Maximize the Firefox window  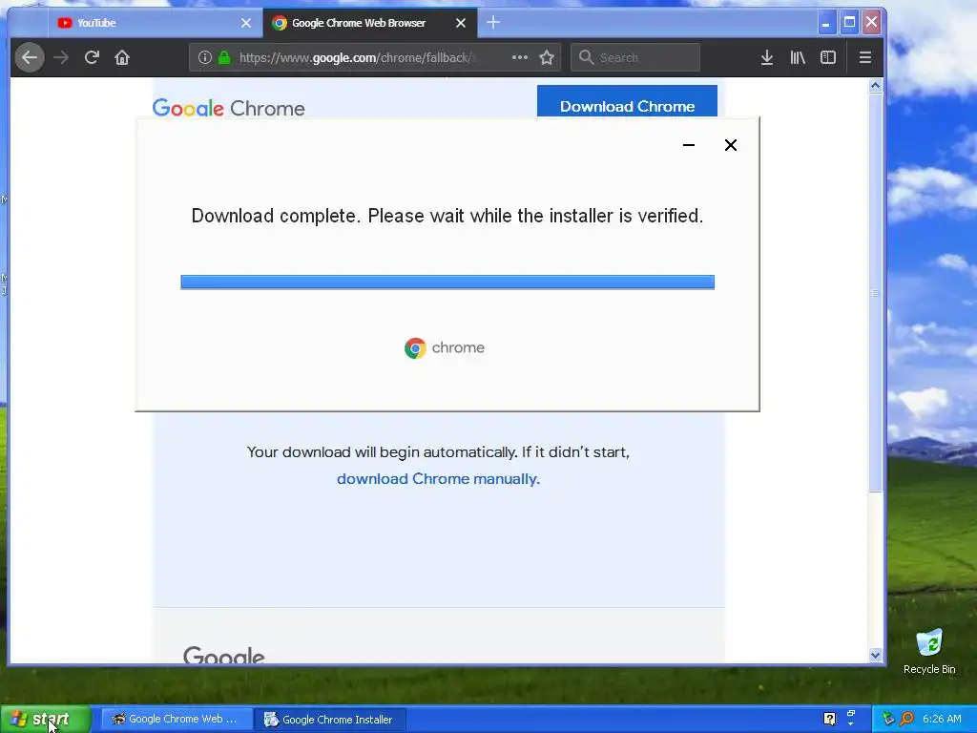tap(849, 23)
